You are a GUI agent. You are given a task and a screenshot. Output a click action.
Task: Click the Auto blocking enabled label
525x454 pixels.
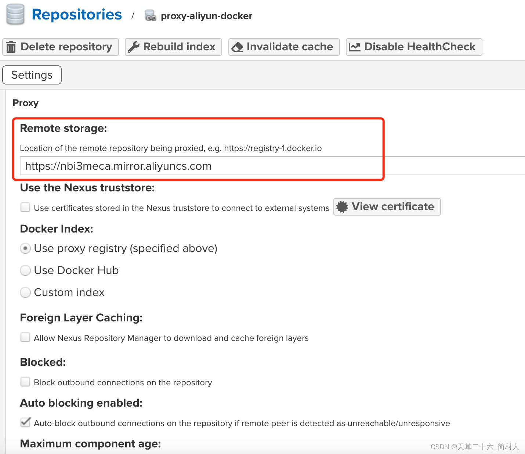pyautogui.click(x=81, y=403)
